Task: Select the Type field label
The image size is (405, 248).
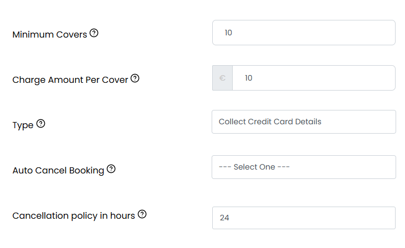Action: click(x=23, y=125)
